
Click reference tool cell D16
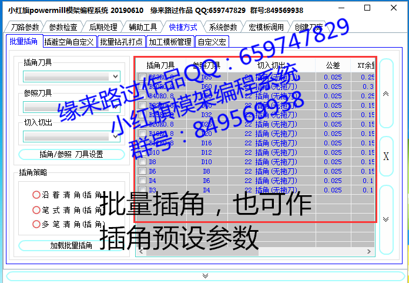[207, 143]
